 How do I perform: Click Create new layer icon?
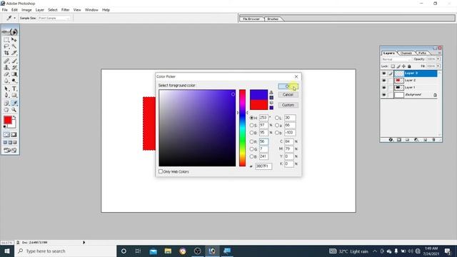click(x=426, y=140)
